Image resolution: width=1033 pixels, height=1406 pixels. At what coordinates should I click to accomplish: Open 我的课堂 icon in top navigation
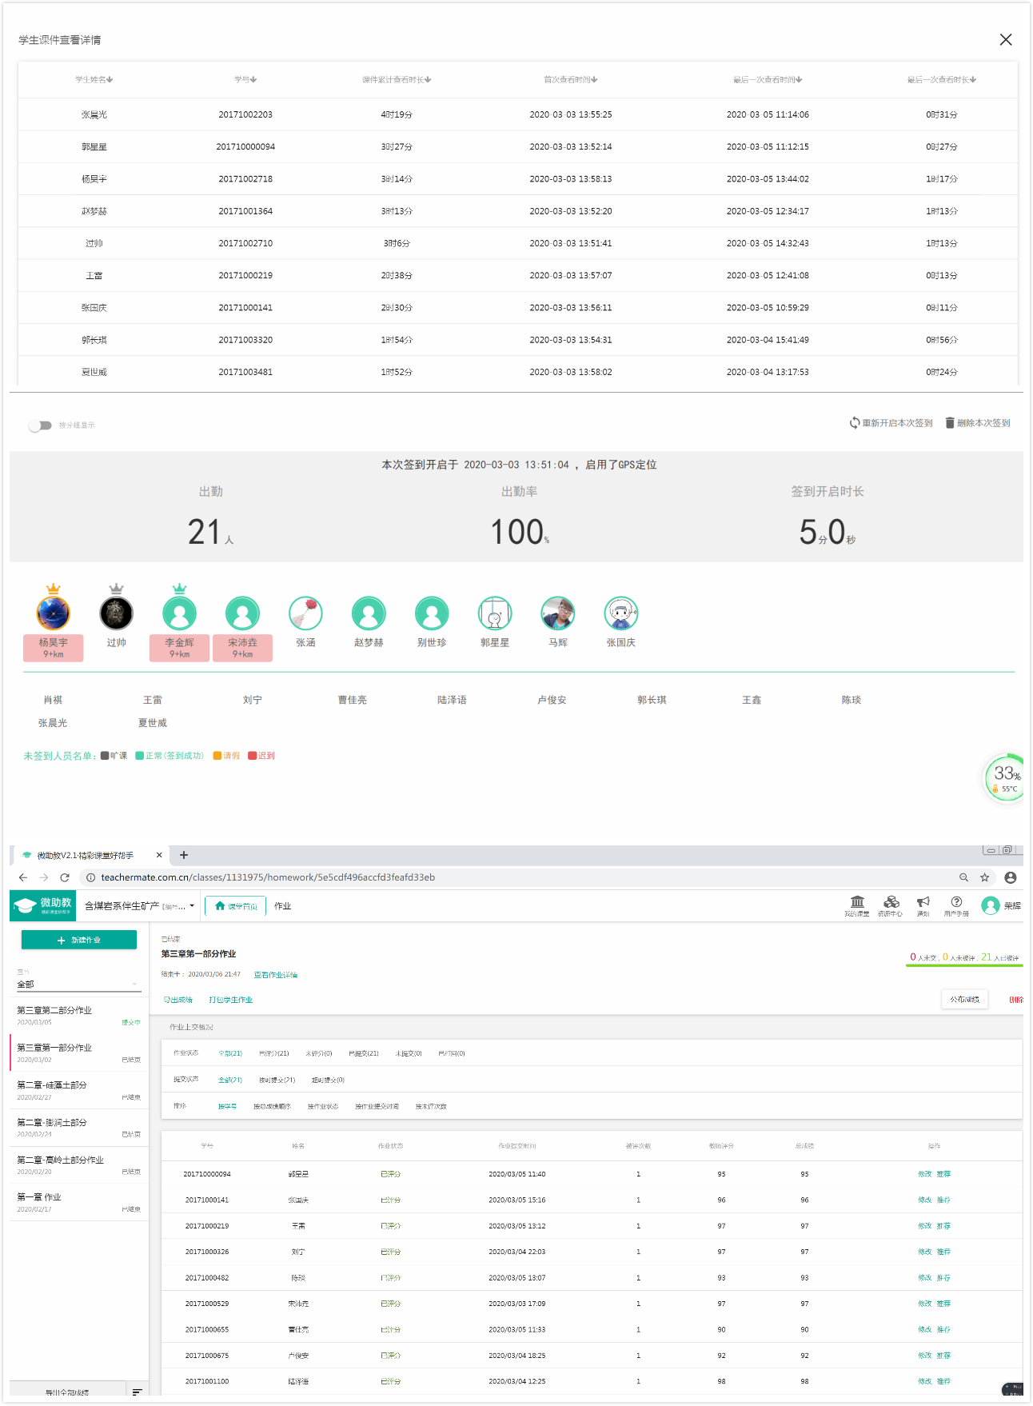coord(857,903)
